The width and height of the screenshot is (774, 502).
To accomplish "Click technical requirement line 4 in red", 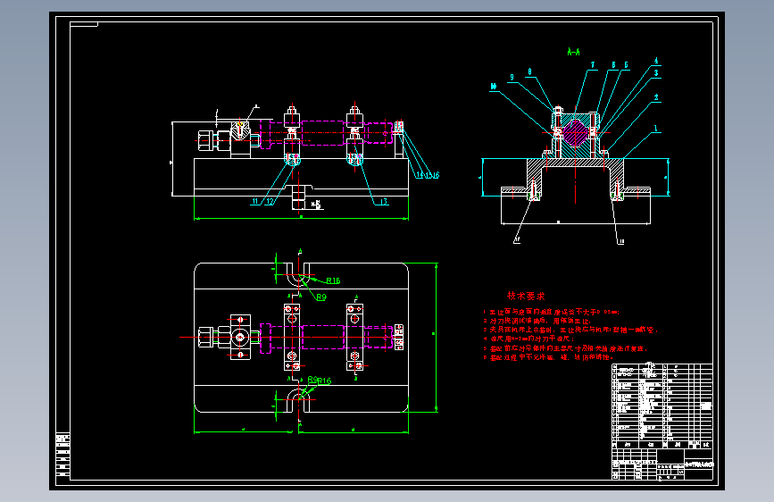I will 528,339.
